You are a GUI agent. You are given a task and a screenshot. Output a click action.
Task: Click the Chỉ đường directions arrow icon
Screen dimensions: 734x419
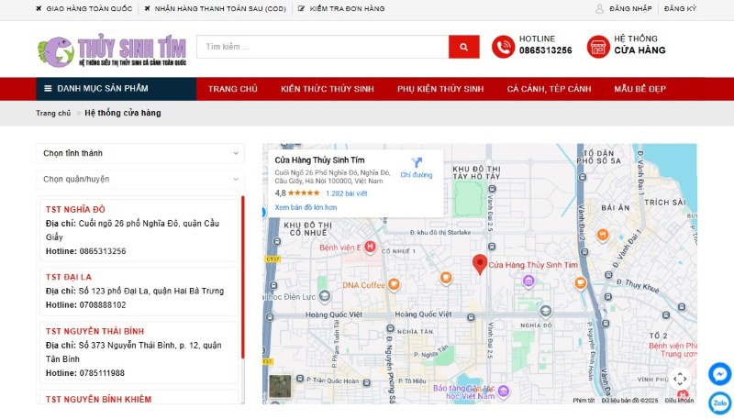point(417,162)
